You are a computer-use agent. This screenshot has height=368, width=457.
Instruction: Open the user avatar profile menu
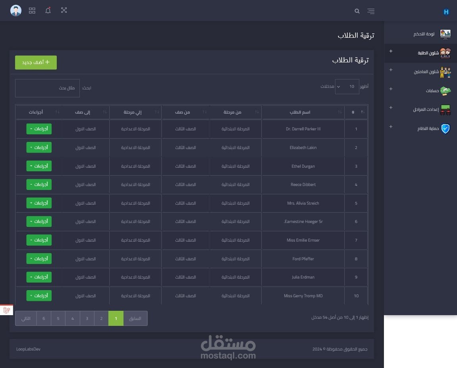pos(16,10)
